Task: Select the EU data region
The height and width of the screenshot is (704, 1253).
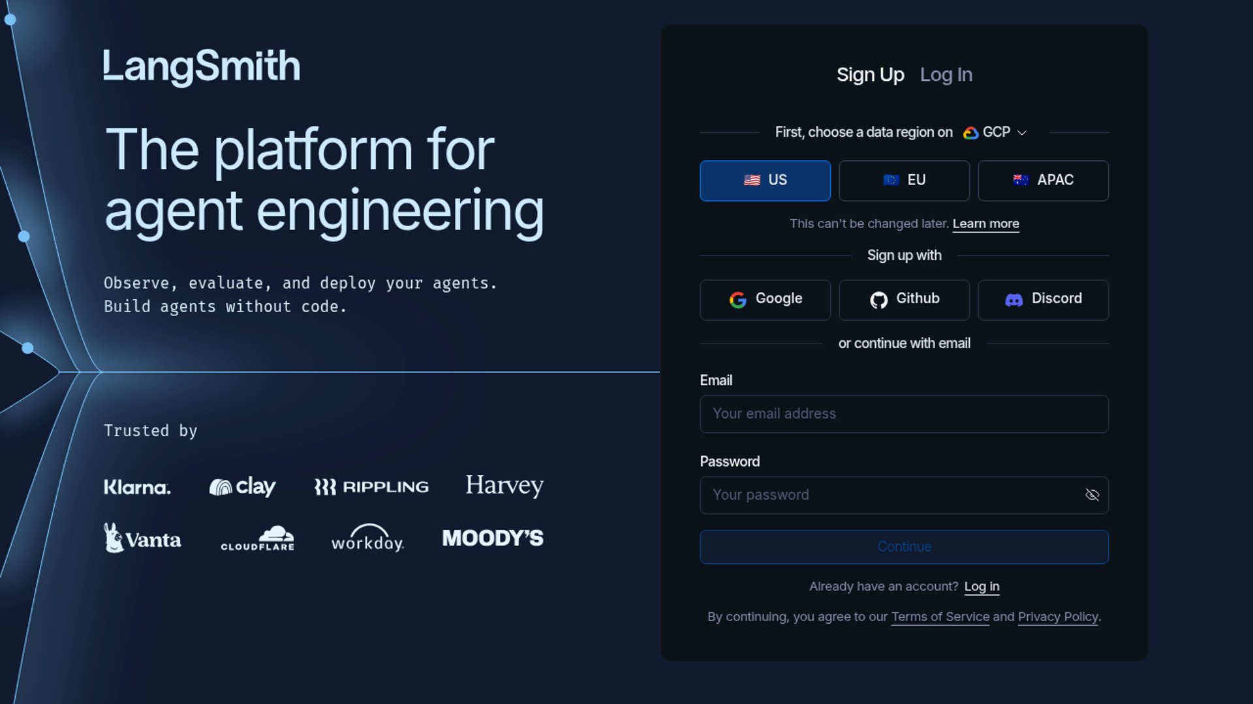Action: (904, 181)
